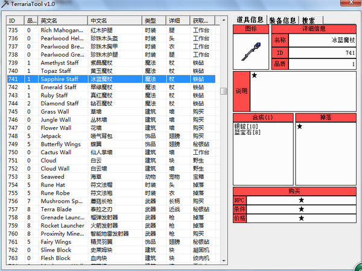Click the 条件 purchase value field

[301, 209]
